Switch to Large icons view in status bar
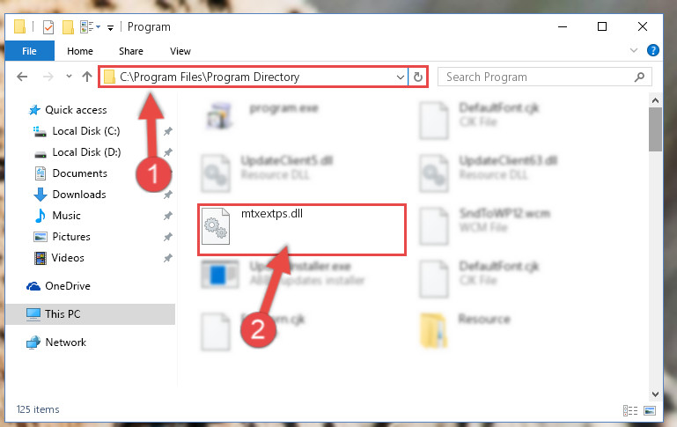677x427 pixels. [650, 410]
